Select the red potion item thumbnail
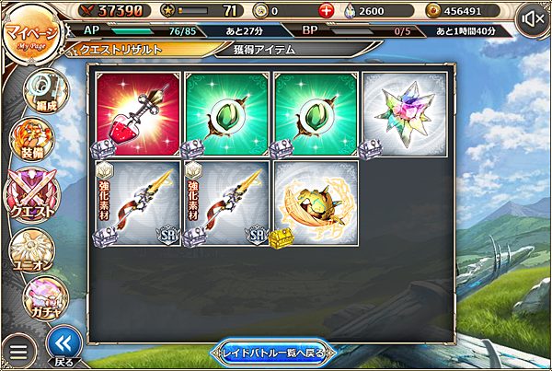 coord(138,114)
